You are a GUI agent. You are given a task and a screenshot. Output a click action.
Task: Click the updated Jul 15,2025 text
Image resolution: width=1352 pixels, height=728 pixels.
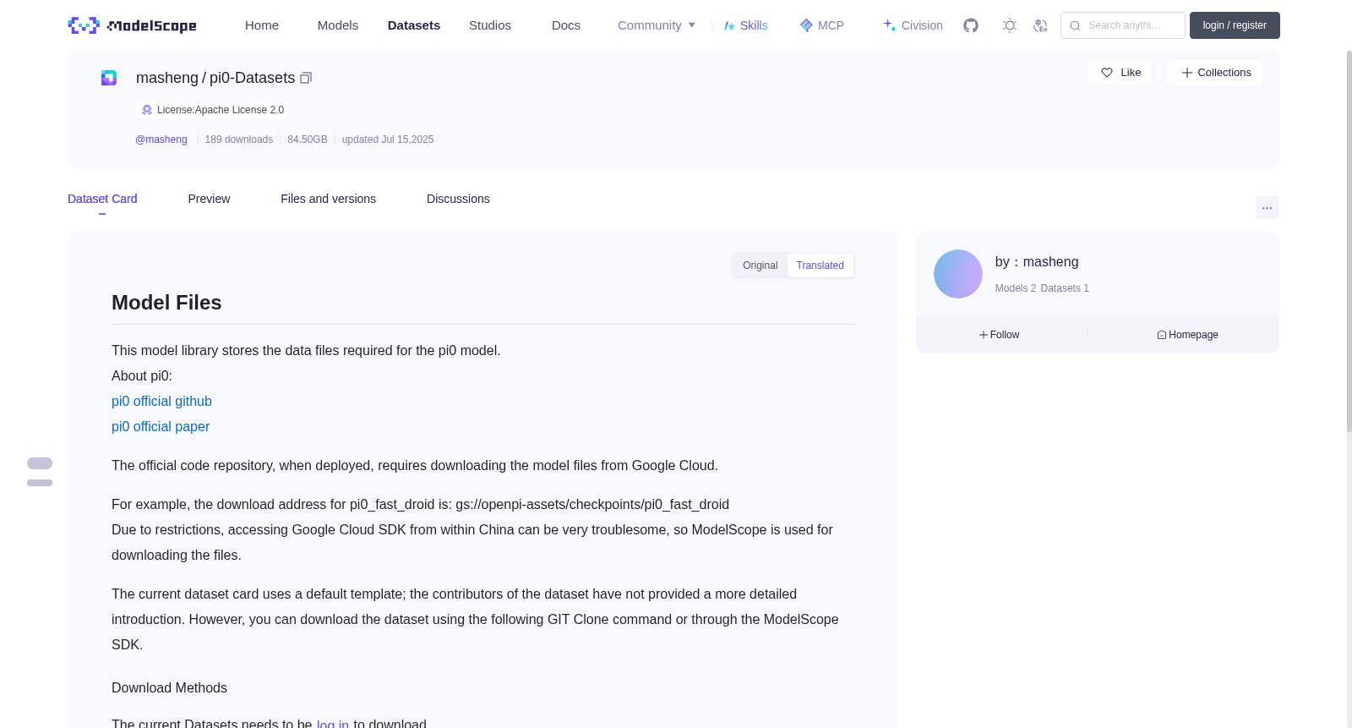point(388,140)
